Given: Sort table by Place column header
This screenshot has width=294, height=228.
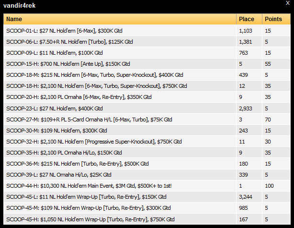Looking at the screenshot, I should click(x=249, y=19).
